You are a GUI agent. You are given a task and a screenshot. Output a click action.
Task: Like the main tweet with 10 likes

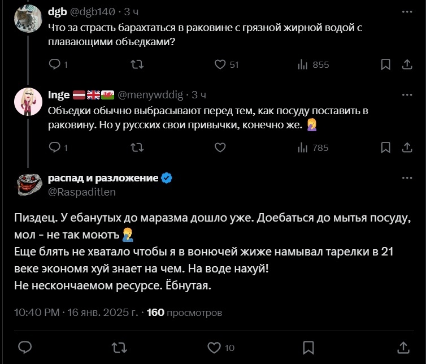click(214, 346)
